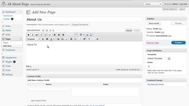Collapse the Pages sidebar menu arrow

click(21, 39)
